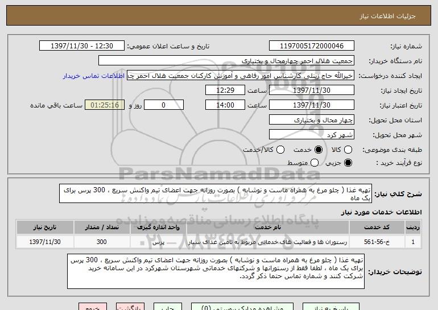The height and width of the screenshot is (310, 438).
Task: Click the چاپ print button
Action: click(168, 307)
